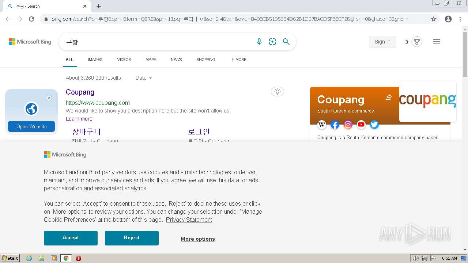
Task: Click the magnifier search icon in Bing box
Action: click(286, 42)
